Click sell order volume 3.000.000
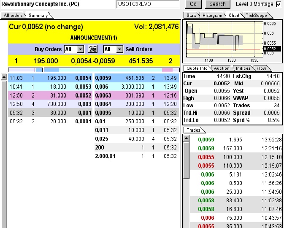 click(133, 87)
